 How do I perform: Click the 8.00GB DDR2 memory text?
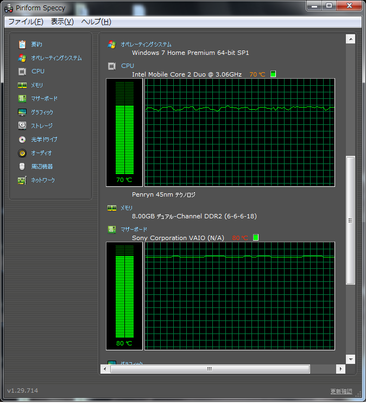(194, 216)
